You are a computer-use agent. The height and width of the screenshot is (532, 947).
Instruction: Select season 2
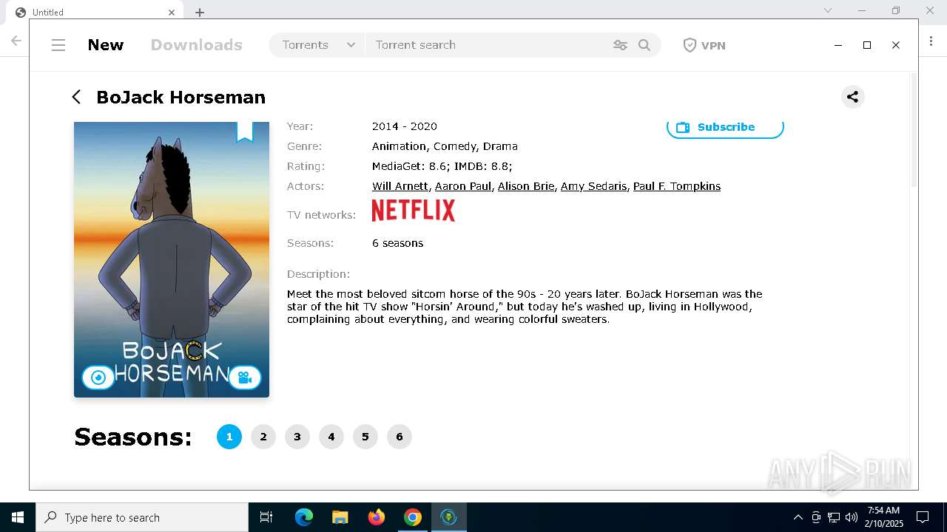(x=263, y=437)
